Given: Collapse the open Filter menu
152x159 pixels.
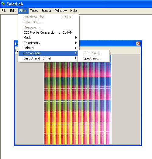Looking at the screenshot, I should (x=23, y=11).
